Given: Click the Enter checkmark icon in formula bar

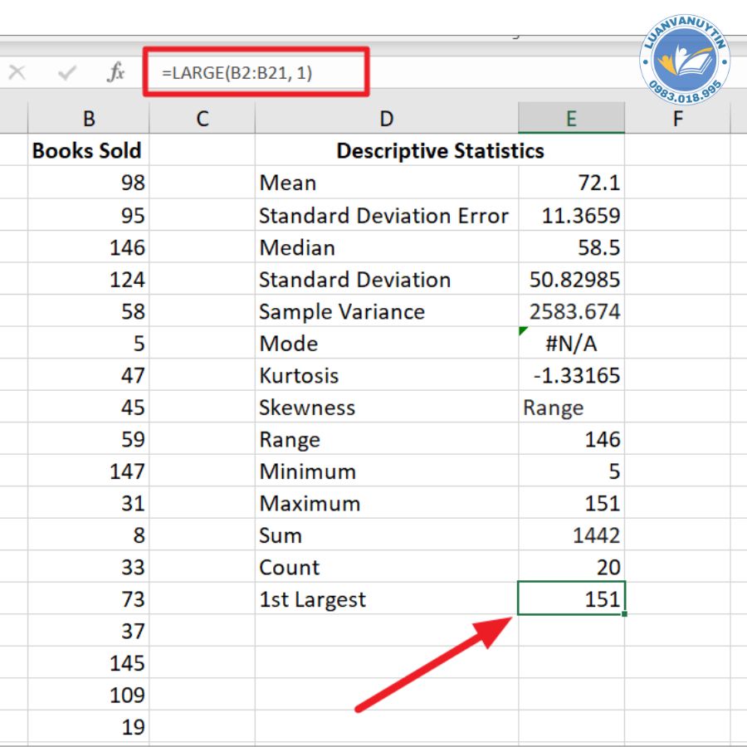Looking at the screenshot, I should (67, 73).
